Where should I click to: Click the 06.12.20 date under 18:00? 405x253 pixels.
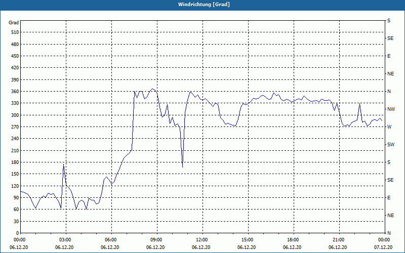292,247
